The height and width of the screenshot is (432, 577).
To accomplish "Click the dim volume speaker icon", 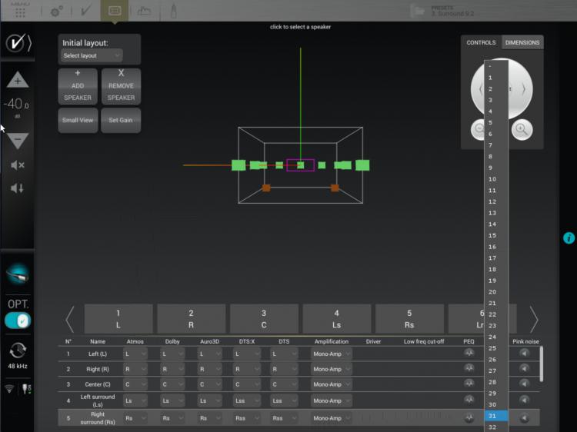I will pyautogui.click(x=17, y=188).
